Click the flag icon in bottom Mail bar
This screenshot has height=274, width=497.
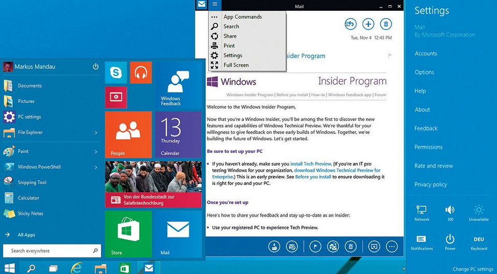(315, 247)
